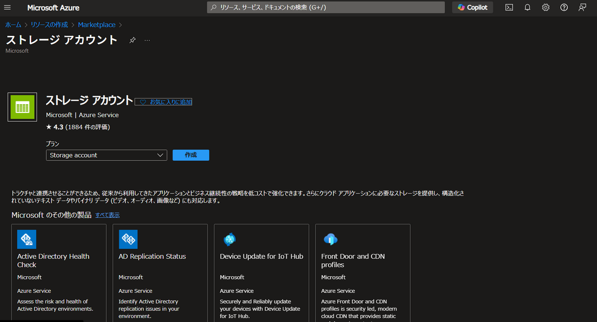Pin ストレージ アカウント with the pin icon
The image size is (597, 322).
[132, 40]
